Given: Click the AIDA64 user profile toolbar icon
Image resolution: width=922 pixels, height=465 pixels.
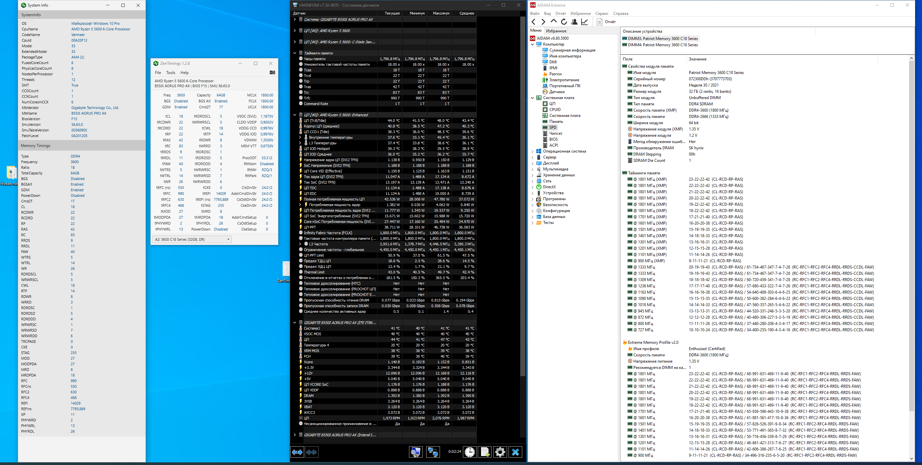Looking at the screenshot, I should (x=574, y=22).
